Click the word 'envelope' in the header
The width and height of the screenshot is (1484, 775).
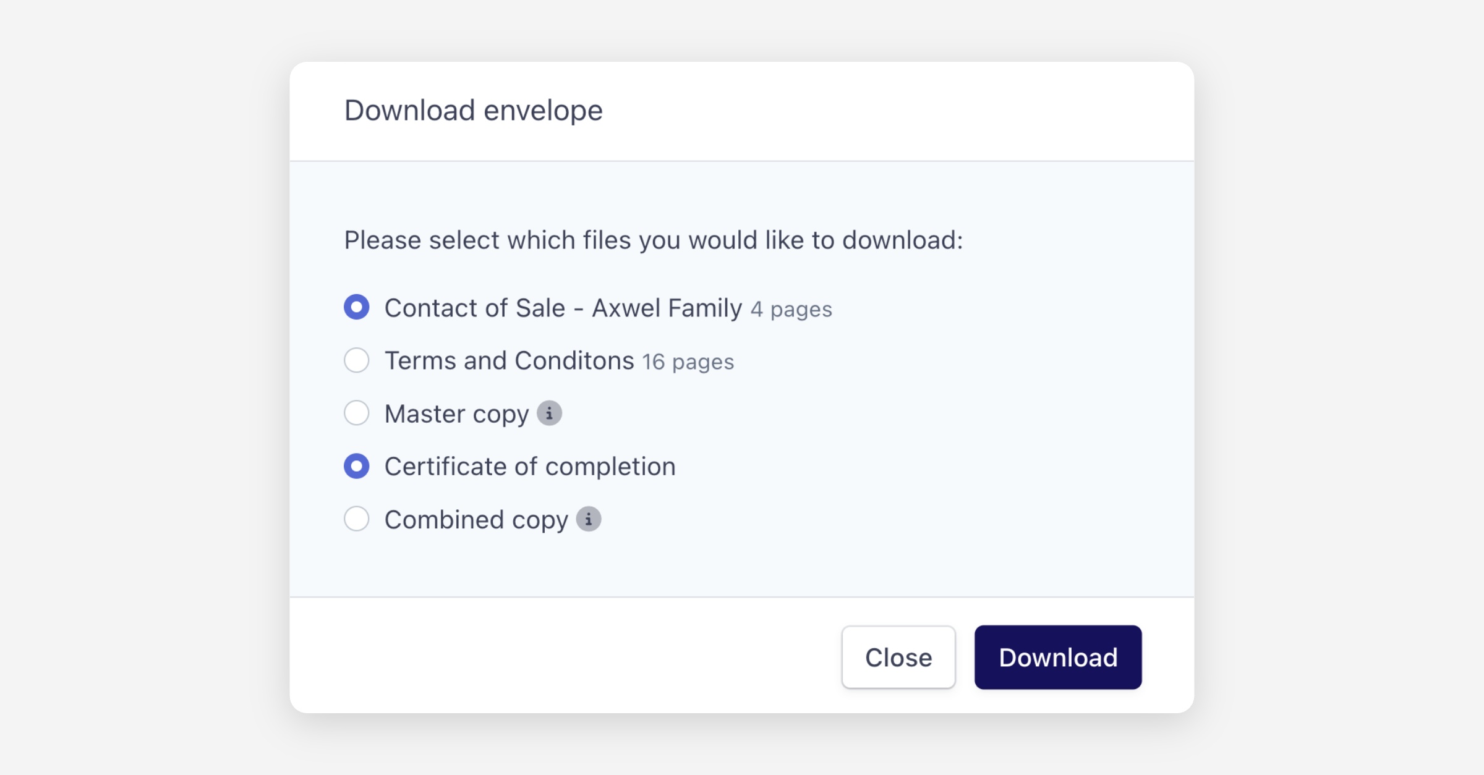click(x=543, y=111)
